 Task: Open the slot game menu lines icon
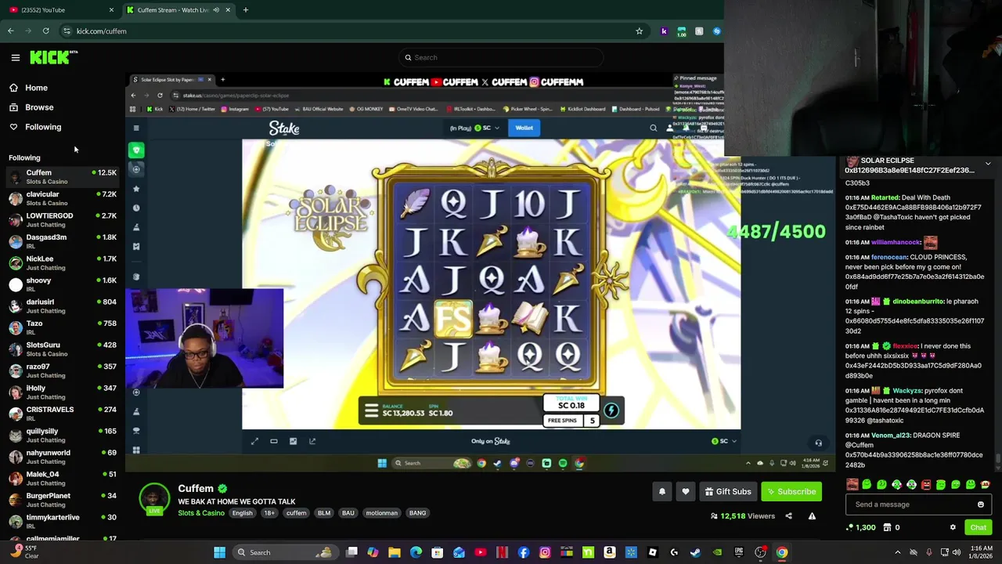(x=371, y=410)
